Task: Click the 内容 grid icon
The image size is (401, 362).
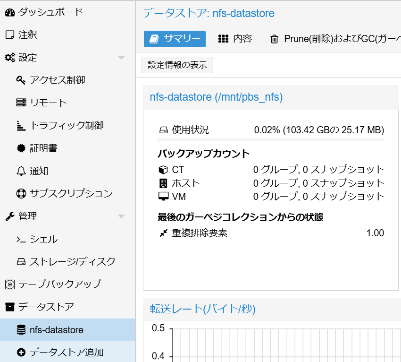Action: tap(223, 39)
